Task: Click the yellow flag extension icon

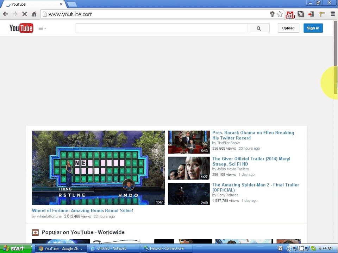Action: click(321, 14)
